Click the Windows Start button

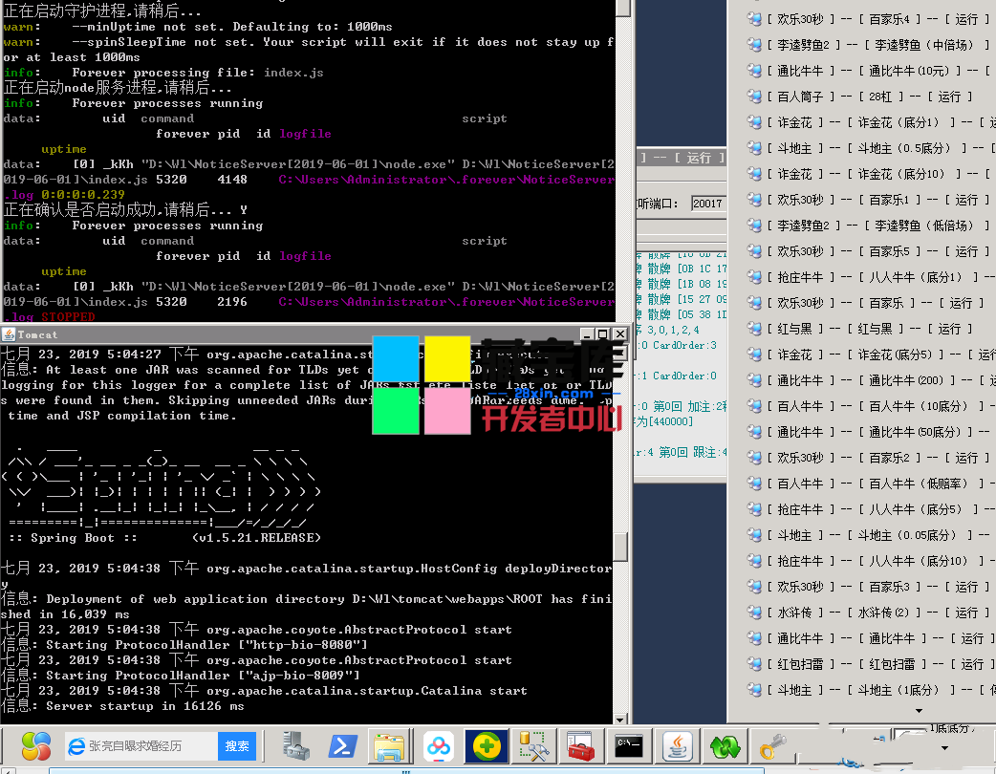pyautogui.click(x=35, y=745)
